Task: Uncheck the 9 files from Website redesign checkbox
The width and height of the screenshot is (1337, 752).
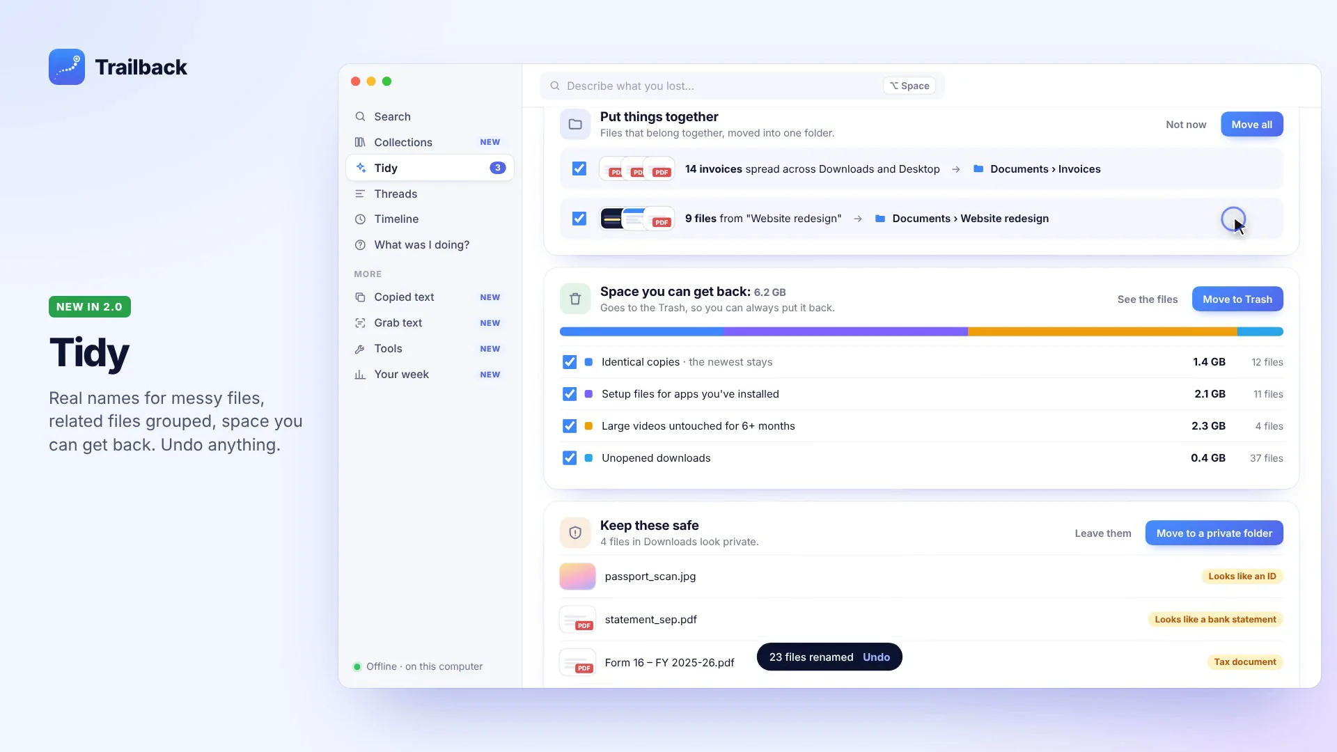Action: point(579,219)
